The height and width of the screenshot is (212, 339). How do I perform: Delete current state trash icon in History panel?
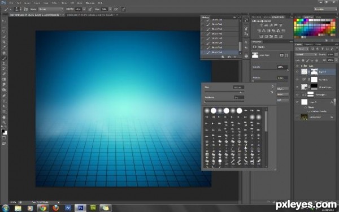coord(235,57)
